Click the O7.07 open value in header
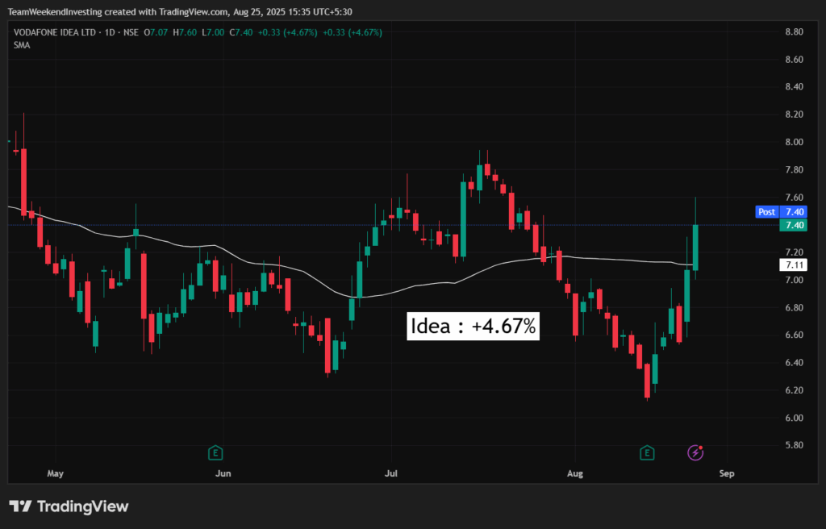 click(156, 33)
